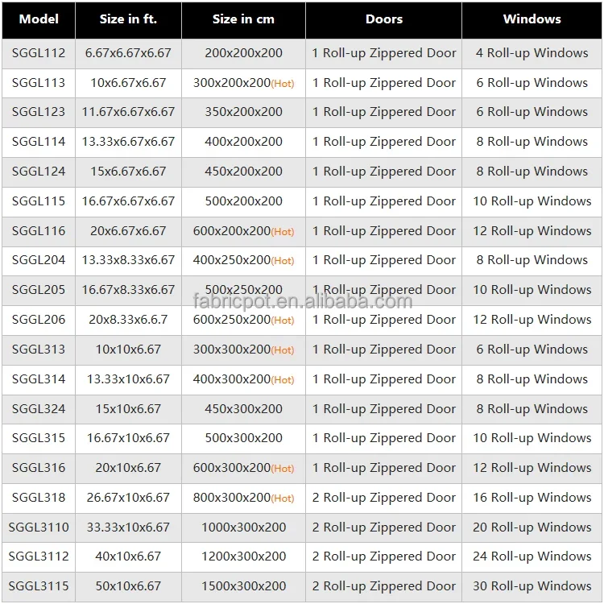Click the fabricpot.en.alibaba.com watermark
The image size is (604, 604).
[x=303, y=301]
